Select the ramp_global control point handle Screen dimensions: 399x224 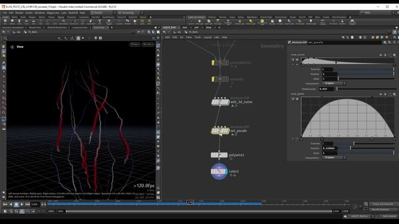[322, 139]
